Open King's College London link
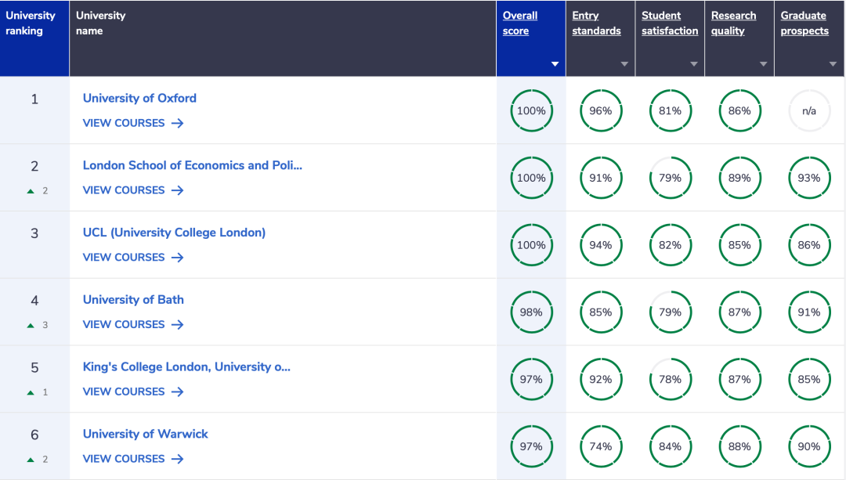This screenshot has height=480, width=846. click(x=186, y=366)
